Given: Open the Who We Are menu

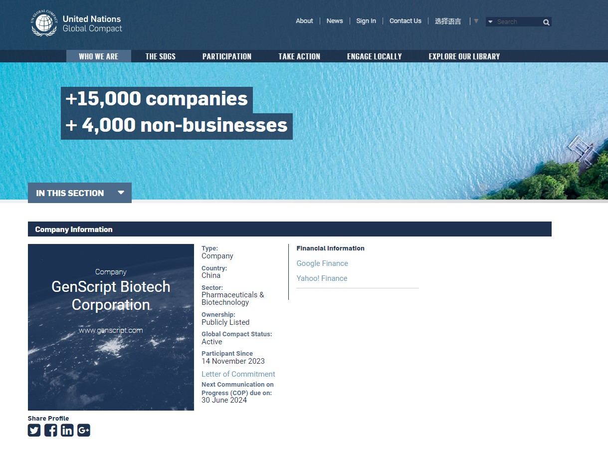Looking at the screenshot, I should (x=99, y=56).
